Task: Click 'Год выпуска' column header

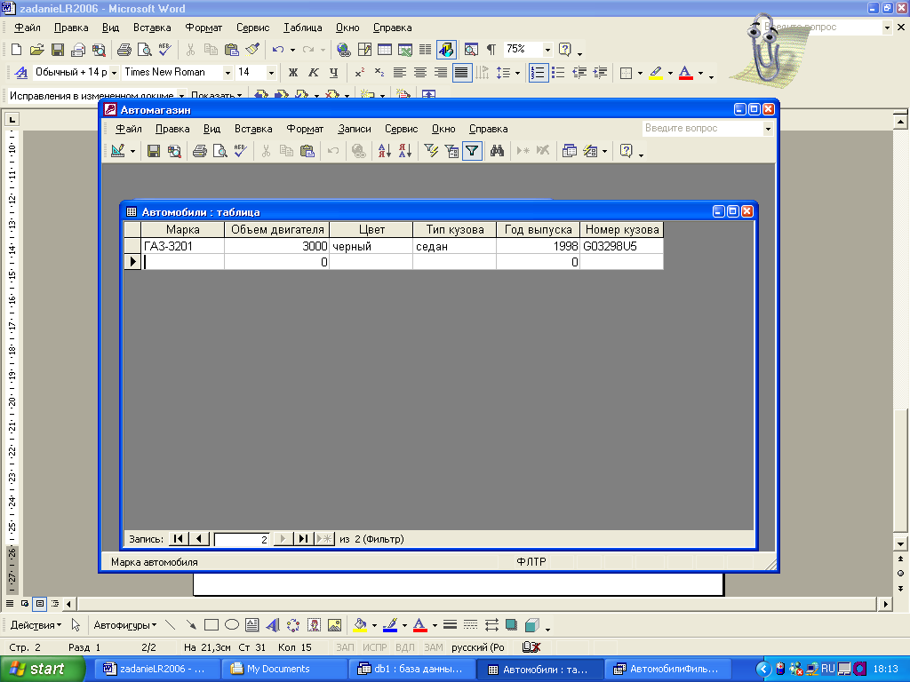Action: pyautogui.click(x=538, y=230)
